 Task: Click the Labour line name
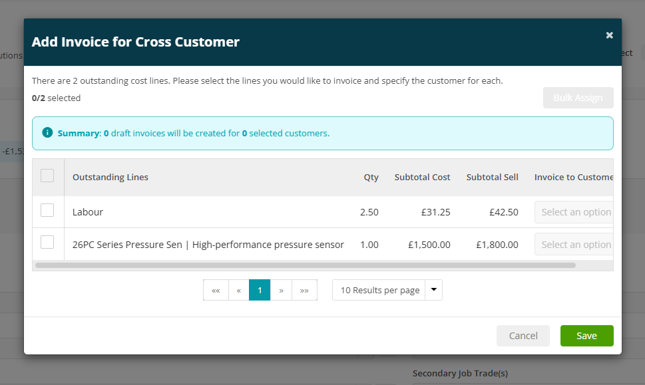pyautogui.click(x=88, y=212)
